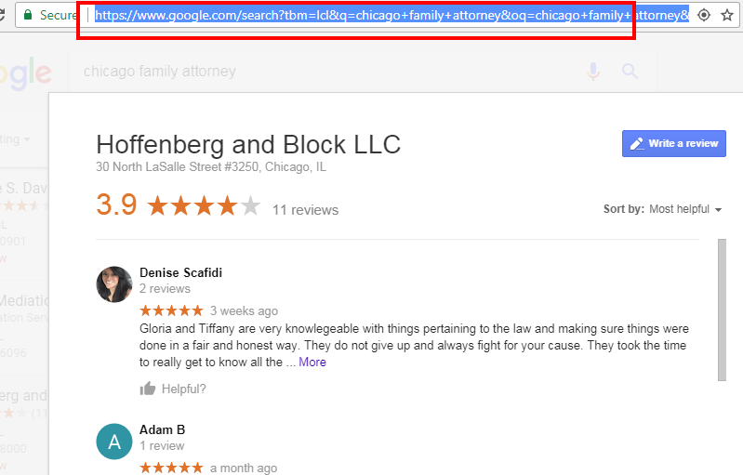Click the location target icon in address bar
This screenshot has width=743, height=475.
point(704,15)
